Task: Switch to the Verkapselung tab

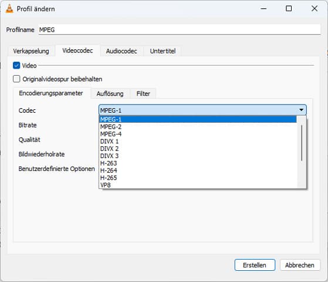Action: [31, 51]
